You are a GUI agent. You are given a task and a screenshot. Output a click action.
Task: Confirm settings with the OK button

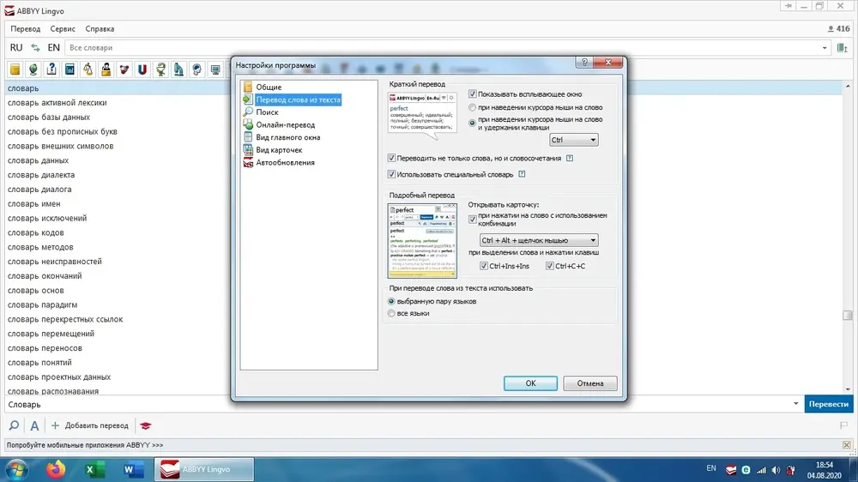[530, 383]
